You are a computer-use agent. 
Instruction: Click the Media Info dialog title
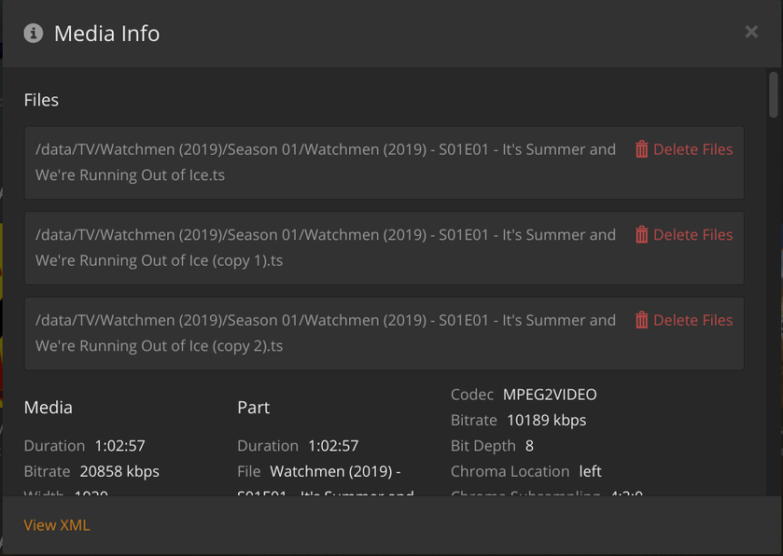[x=106, y=34]
